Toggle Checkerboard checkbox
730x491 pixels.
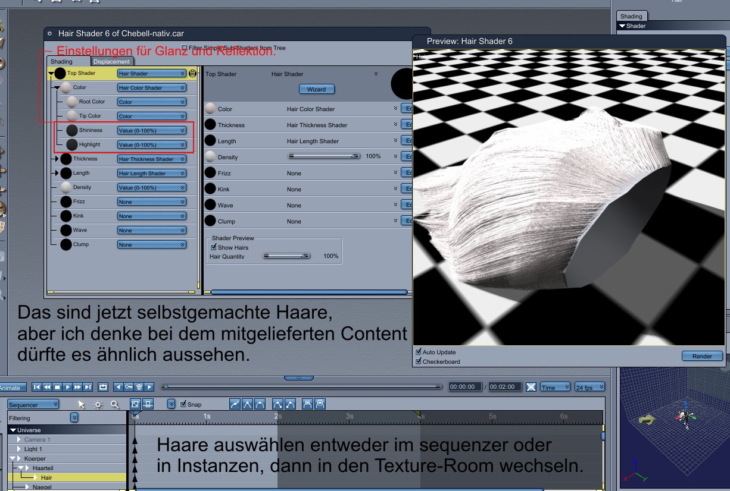[418, 361]
